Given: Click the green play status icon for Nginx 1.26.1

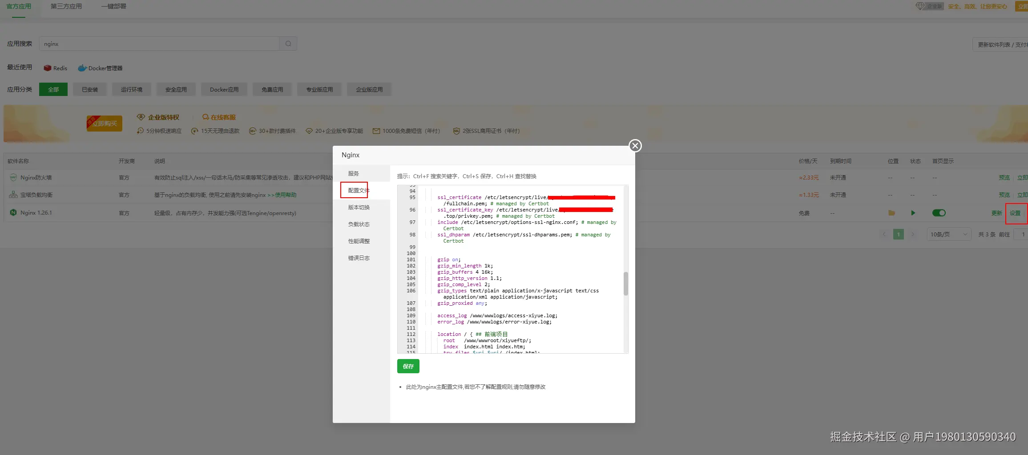Looking at the screenshot, I should (913, 213).
